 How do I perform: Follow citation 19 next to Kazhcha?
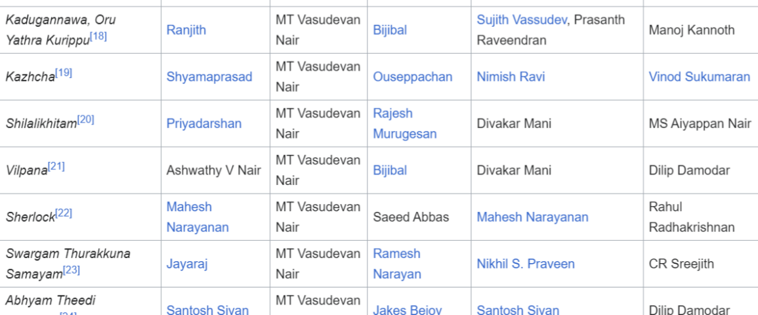point(63,73)
